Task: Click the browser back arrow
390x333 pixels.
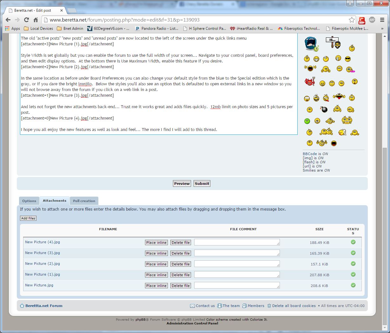Action: pos(8,20)
